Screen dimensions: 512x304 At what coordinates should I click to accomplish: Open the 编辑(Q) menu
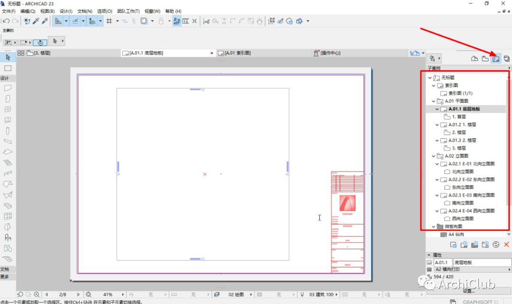pyautogui.click(x=28, y=11)
